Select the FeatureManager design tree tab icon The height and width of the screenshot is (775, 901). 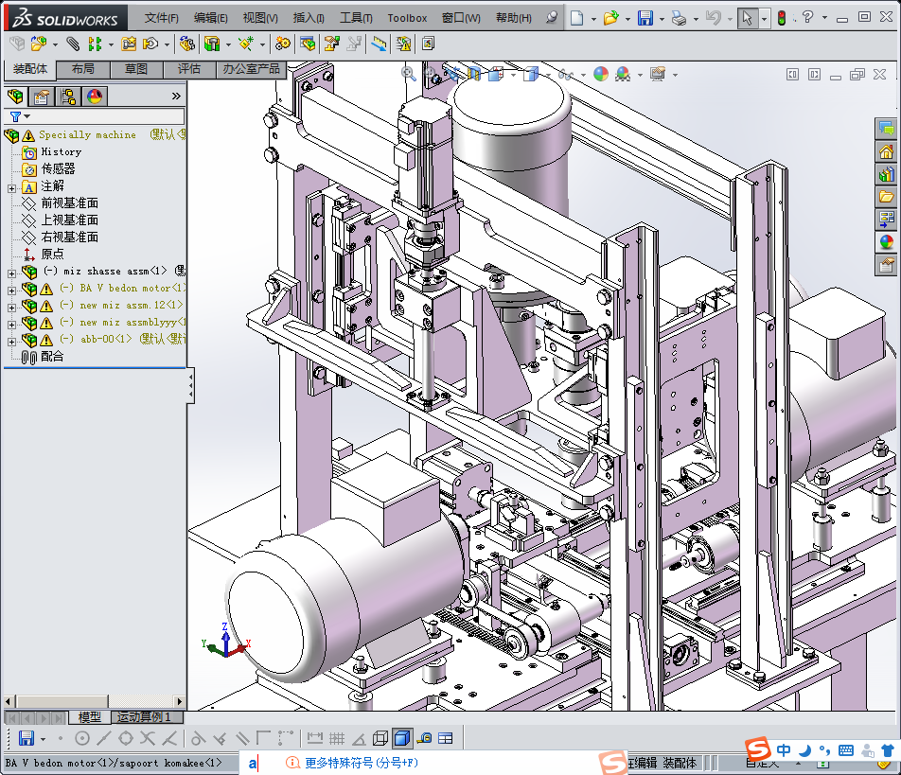(x=15, y=96)
